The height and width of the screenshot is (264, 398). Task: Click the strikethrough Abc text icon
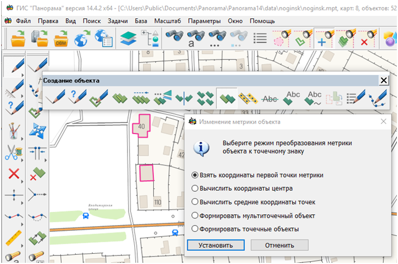click(269, 97)
